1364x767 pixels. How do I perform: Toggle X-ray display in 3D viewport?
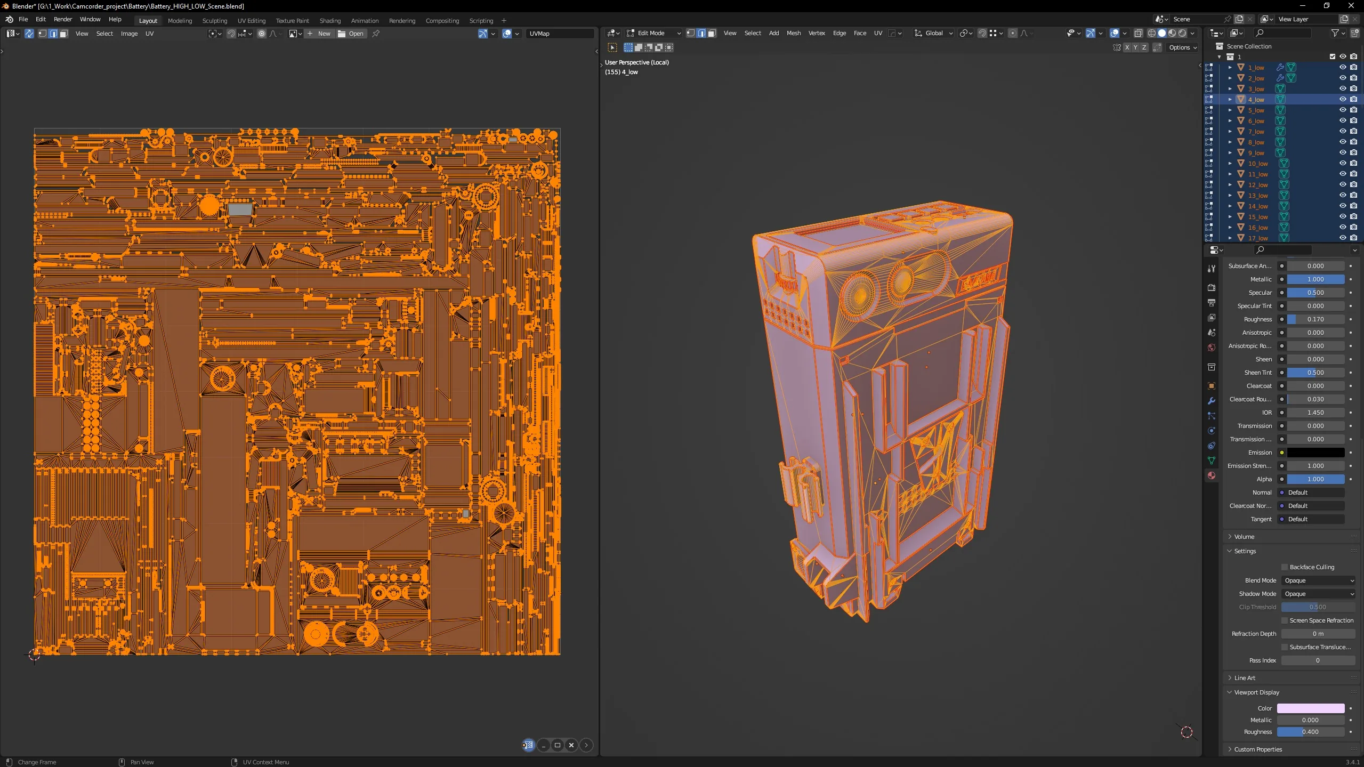click(1138, 33)
